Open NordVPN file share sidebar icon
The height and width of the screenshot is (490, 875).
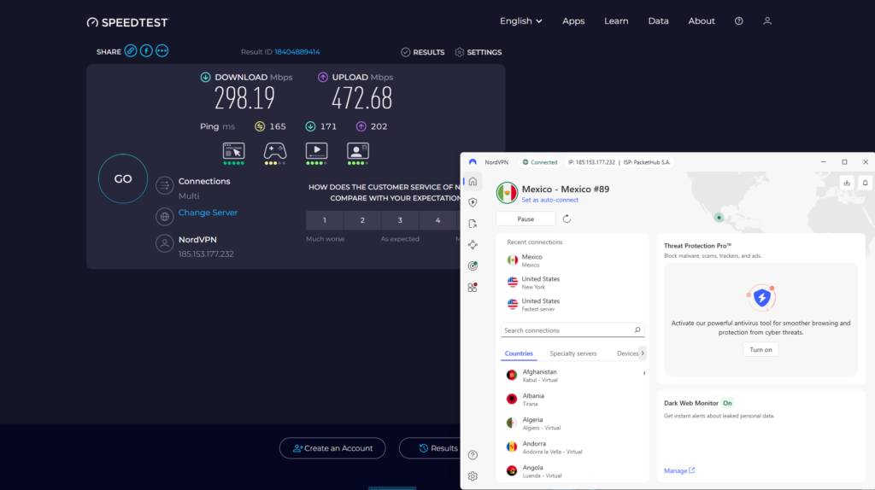click(x=473, y=224)
